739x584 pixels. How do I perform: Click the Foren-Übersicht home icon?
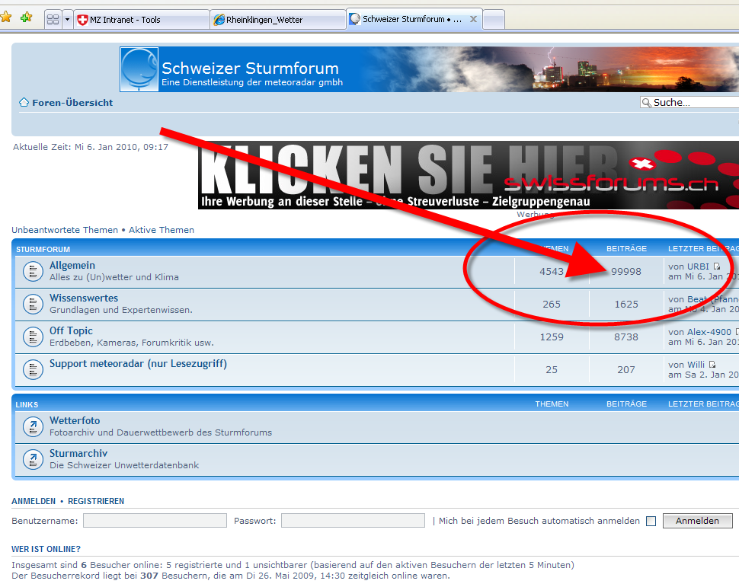pos(24,102)
